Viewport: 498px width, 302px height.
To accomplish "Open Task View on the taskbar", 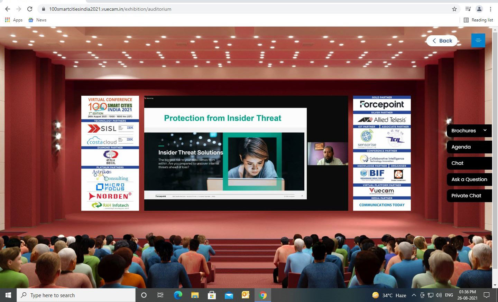I will [x=160, y=295].
